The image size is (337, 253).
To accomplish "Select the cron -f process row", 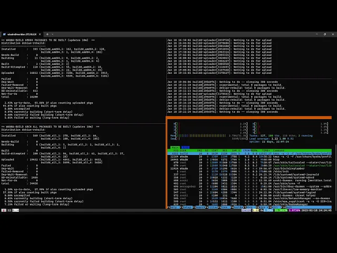I will (250, 183).
